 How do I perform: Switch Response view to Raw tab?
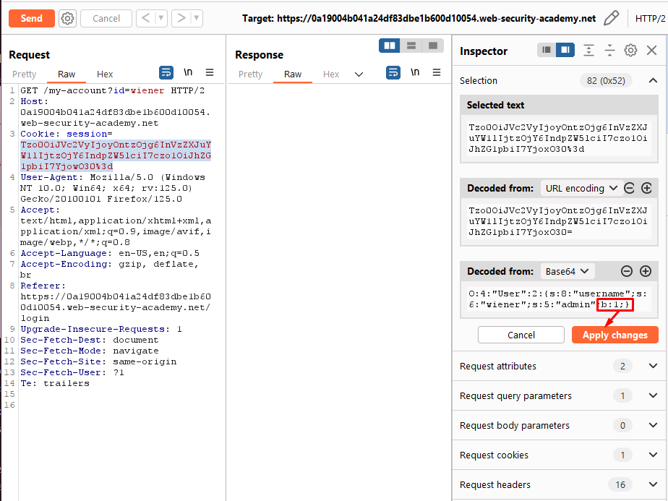pyautogui.click(x=293, y=74)
